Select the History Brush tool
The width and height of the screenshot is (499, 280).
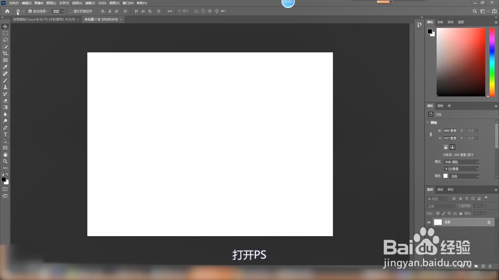click(5, 94)
